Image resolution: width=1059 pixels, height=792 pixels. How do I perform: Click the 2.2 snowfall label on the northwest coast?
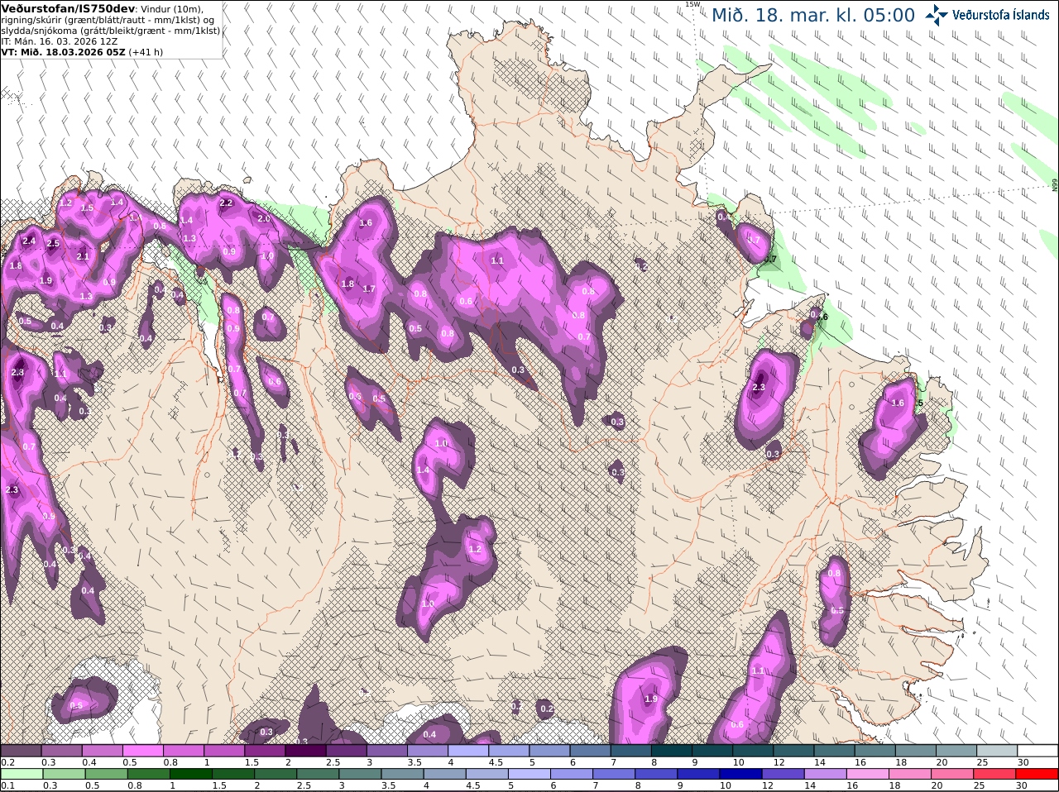pyautogui.click(x=226, y=203)
